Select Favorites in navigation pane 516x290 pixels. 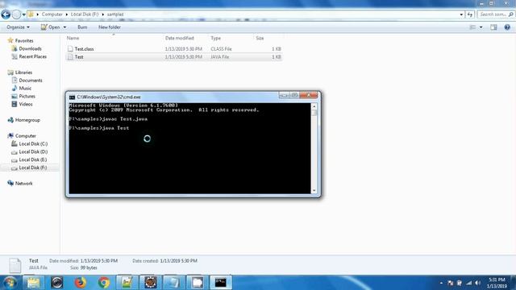pyautogui.click(x=24, y=41)
